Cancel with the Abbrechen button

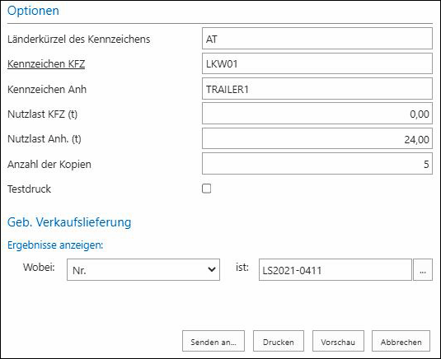401,341
